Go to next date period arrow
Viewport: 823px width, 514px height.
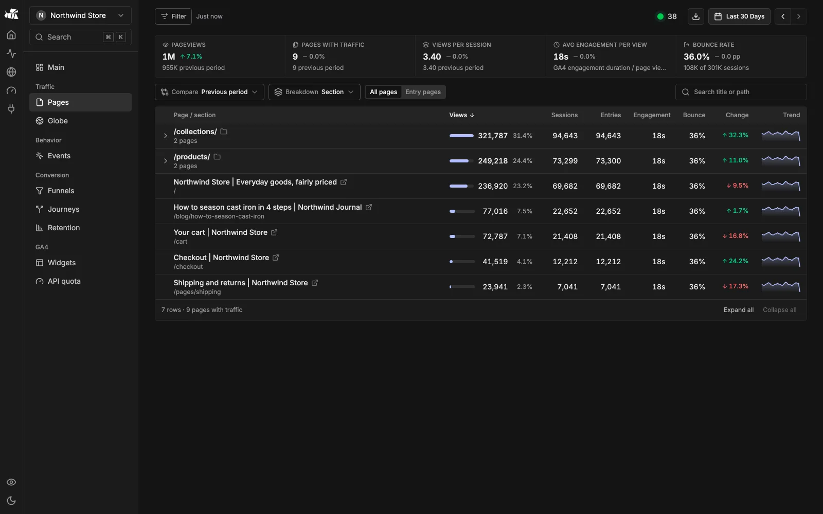tap(799, 16)
